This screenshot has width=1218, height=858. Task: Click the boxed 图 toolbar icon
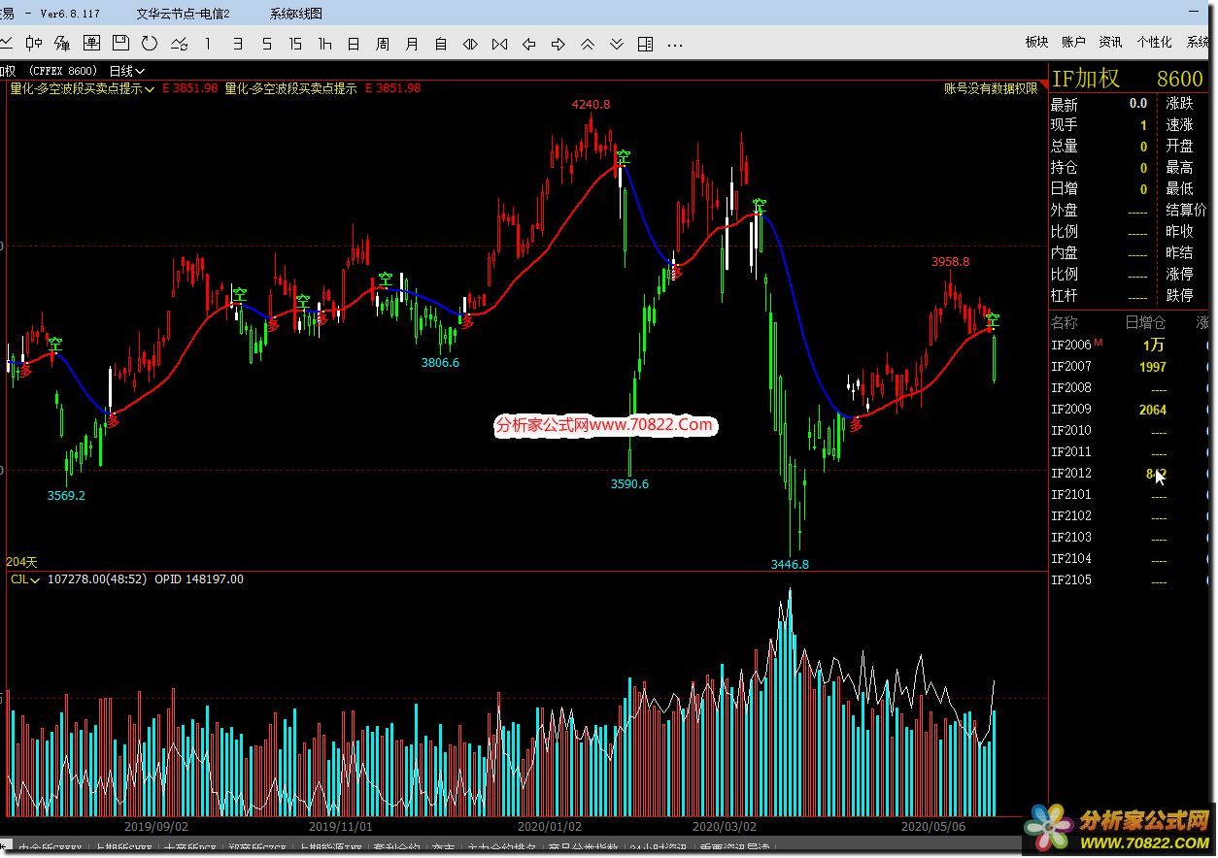tap(92, 43)
